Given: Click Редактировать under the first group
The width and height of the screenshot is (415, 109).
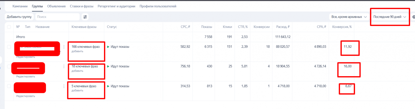Looking at the screenshot, I should [26, 57].
